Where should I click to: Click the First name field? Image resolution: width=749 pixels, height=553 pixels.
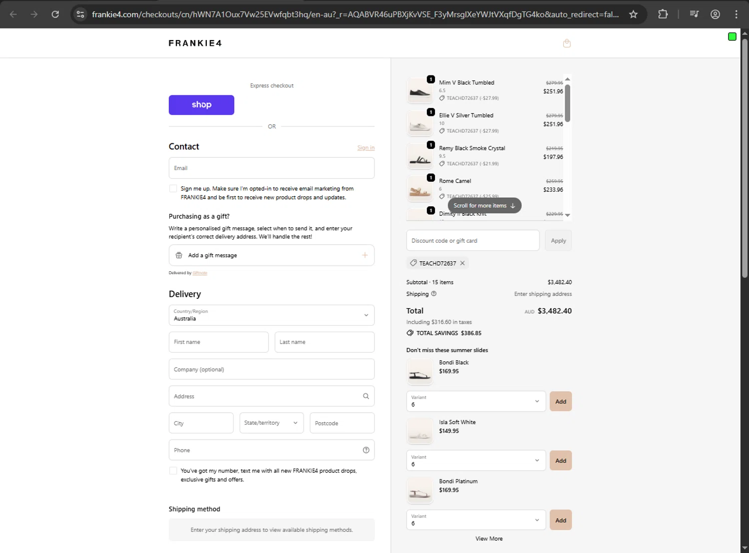219,342
